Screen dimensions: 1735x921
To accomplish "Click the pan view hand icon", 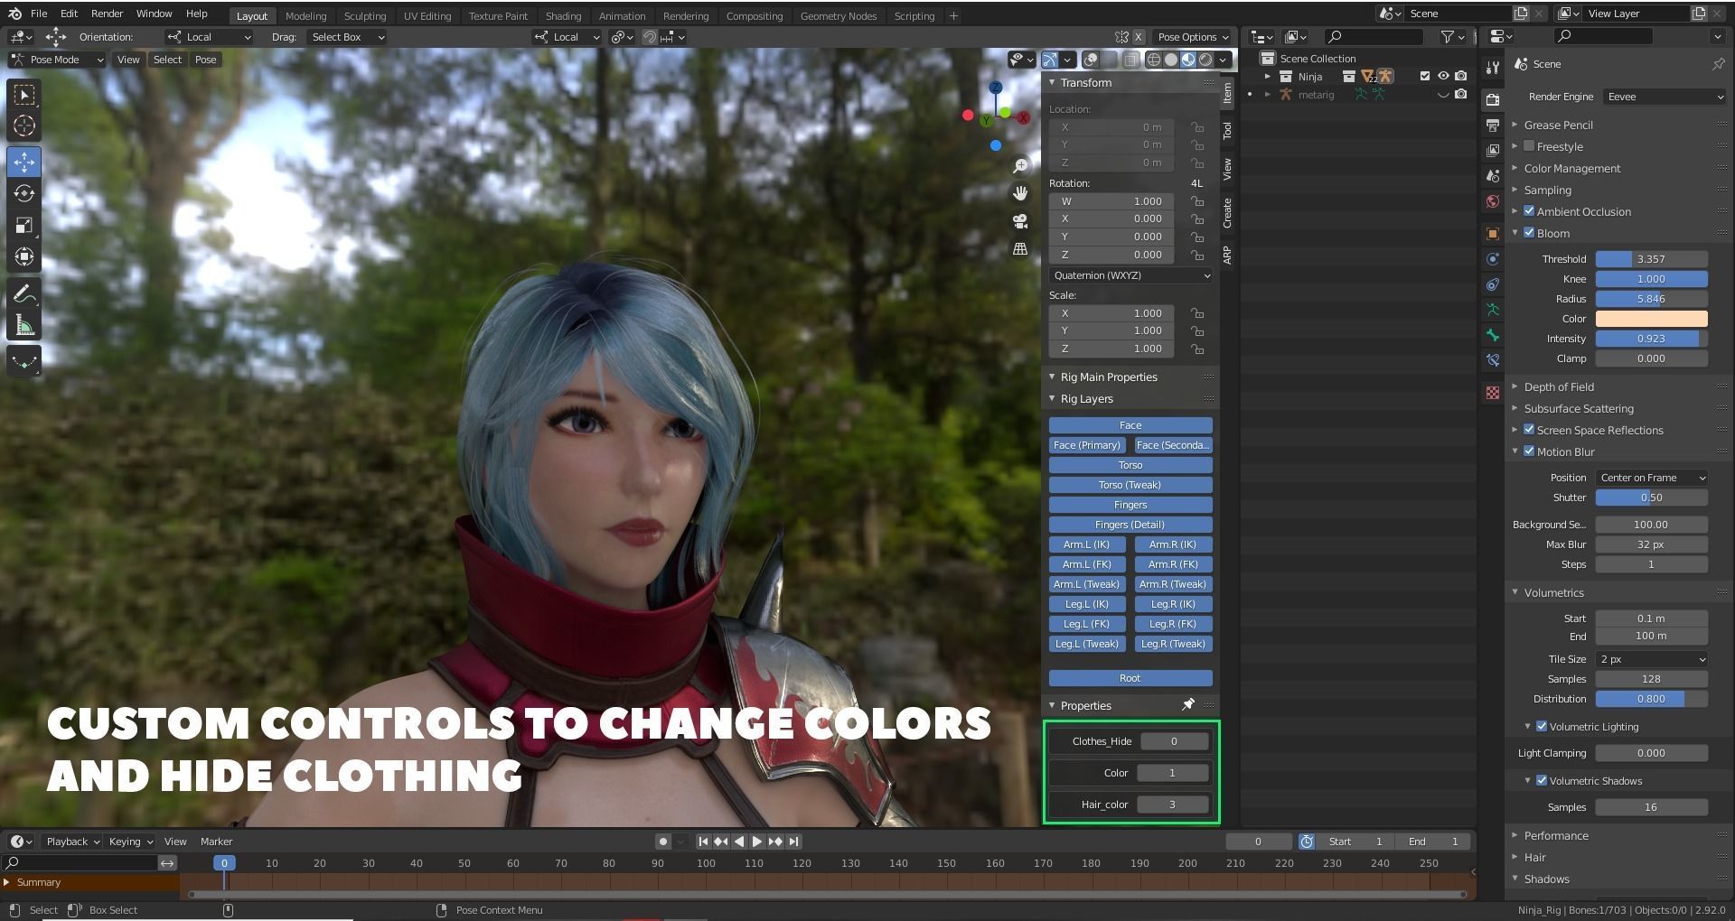I will click(x=1020, y=193).
